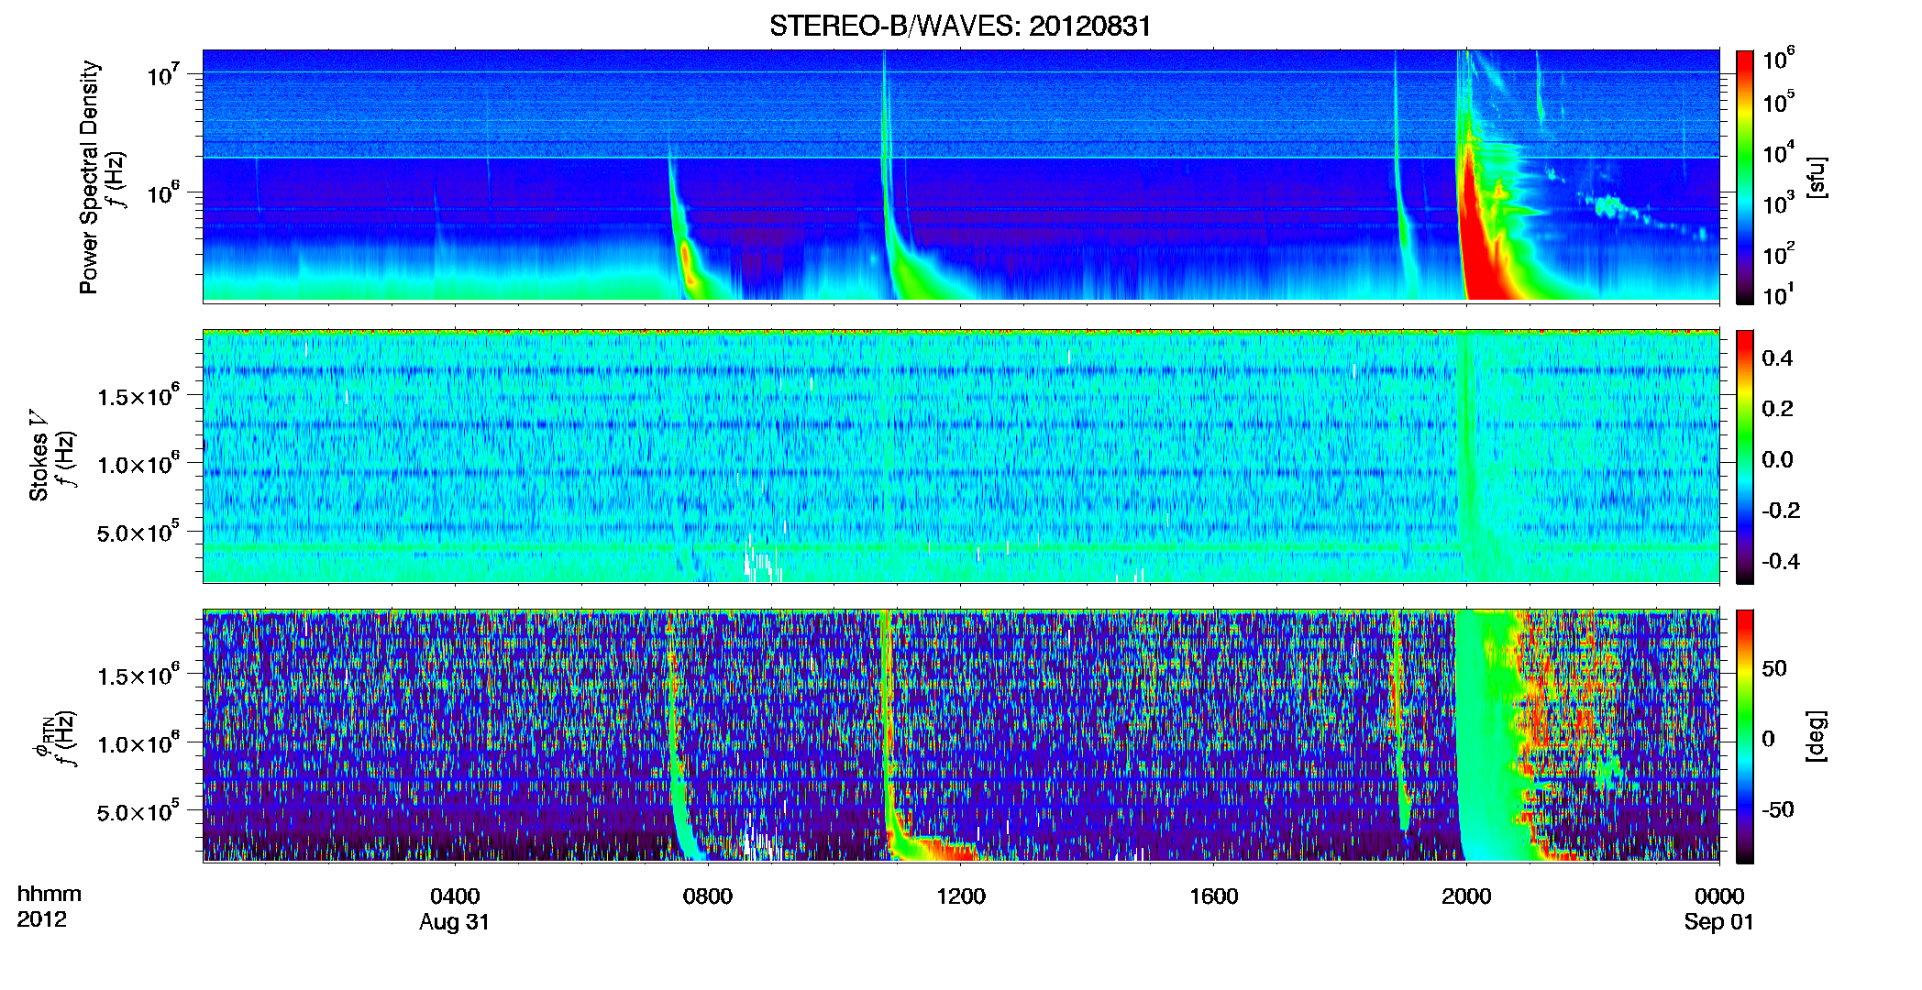Click the Stokes V colorbar

coord(1745,456)
